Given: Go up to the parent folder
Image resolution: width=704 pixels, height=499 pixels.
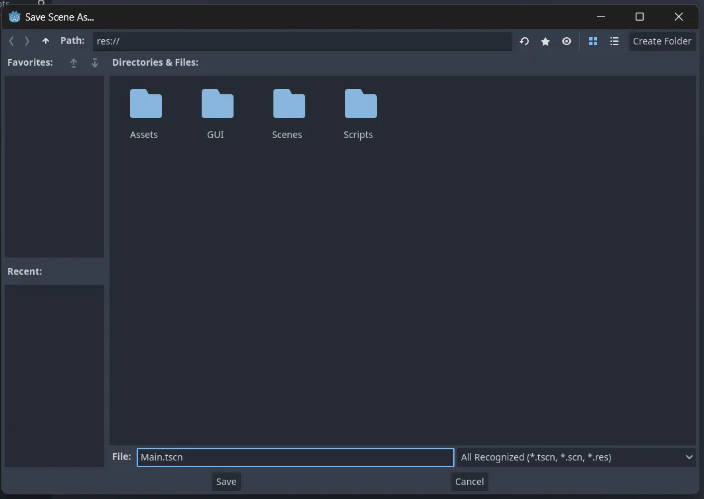Looking at the screenshot, I should [45, 41].
